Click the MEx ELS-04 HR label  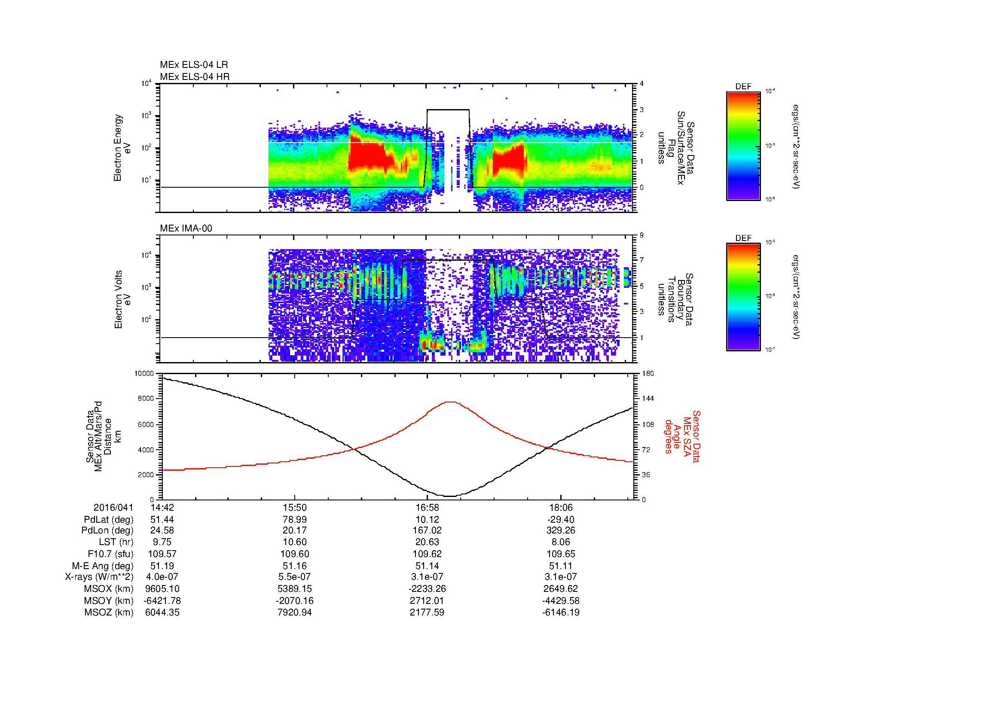pyautogui.click(x=194, y=76)
